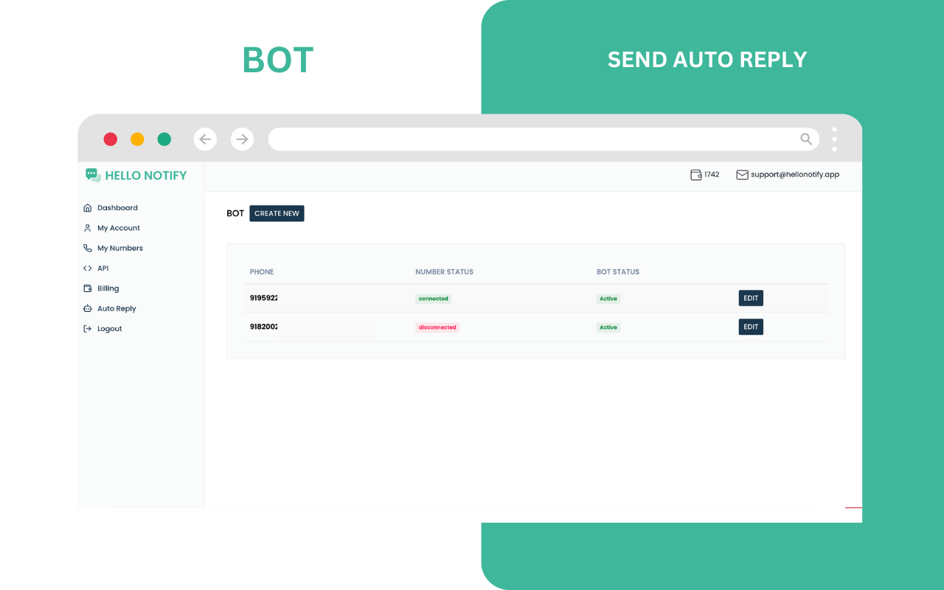The height and width of the screenshot is (590, 944).
Task: Open the browser three-dot options menu
Action: (x=834, y=139)
